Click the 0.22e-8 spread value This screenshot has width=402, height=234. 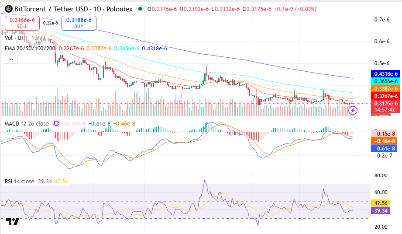coord(51,23)
